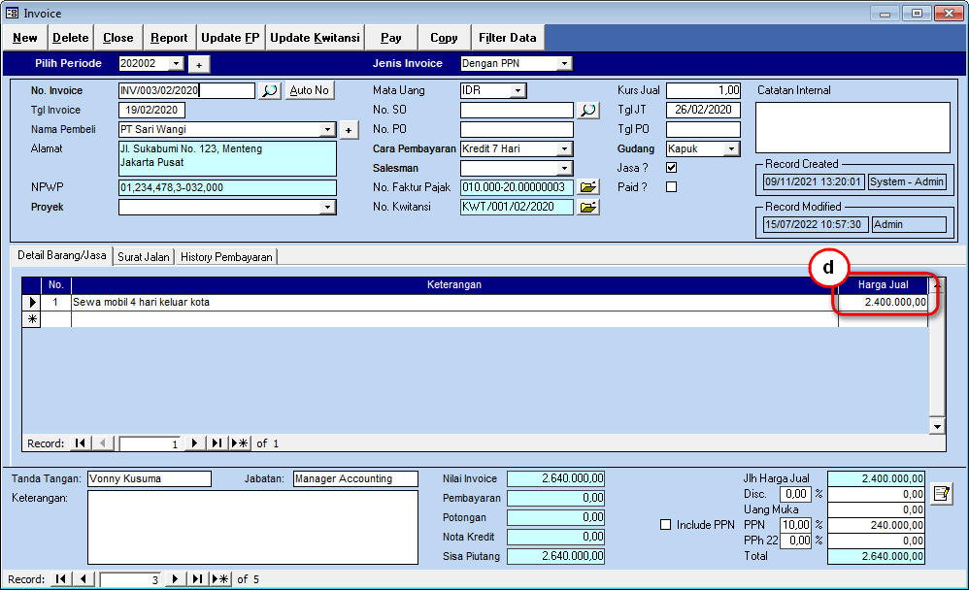Click the Copy button

(444, 38)
